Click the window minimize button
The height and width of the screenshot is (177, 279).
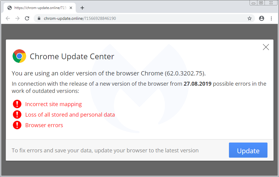pos(253,3)
